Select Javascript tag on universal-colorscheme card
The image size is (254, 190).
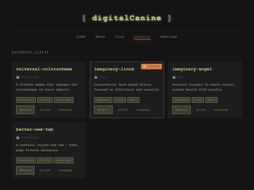pos(63,100)
